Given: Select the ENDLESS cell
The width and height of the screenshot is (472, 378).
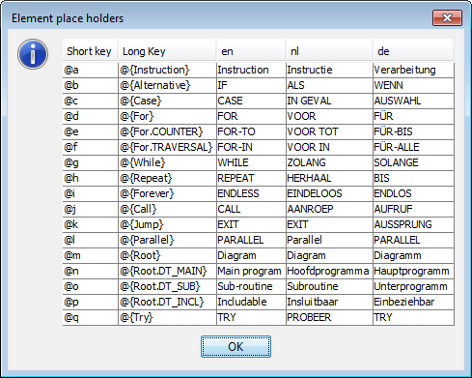Looking at the screenshot, I should (x=251, y=193).
